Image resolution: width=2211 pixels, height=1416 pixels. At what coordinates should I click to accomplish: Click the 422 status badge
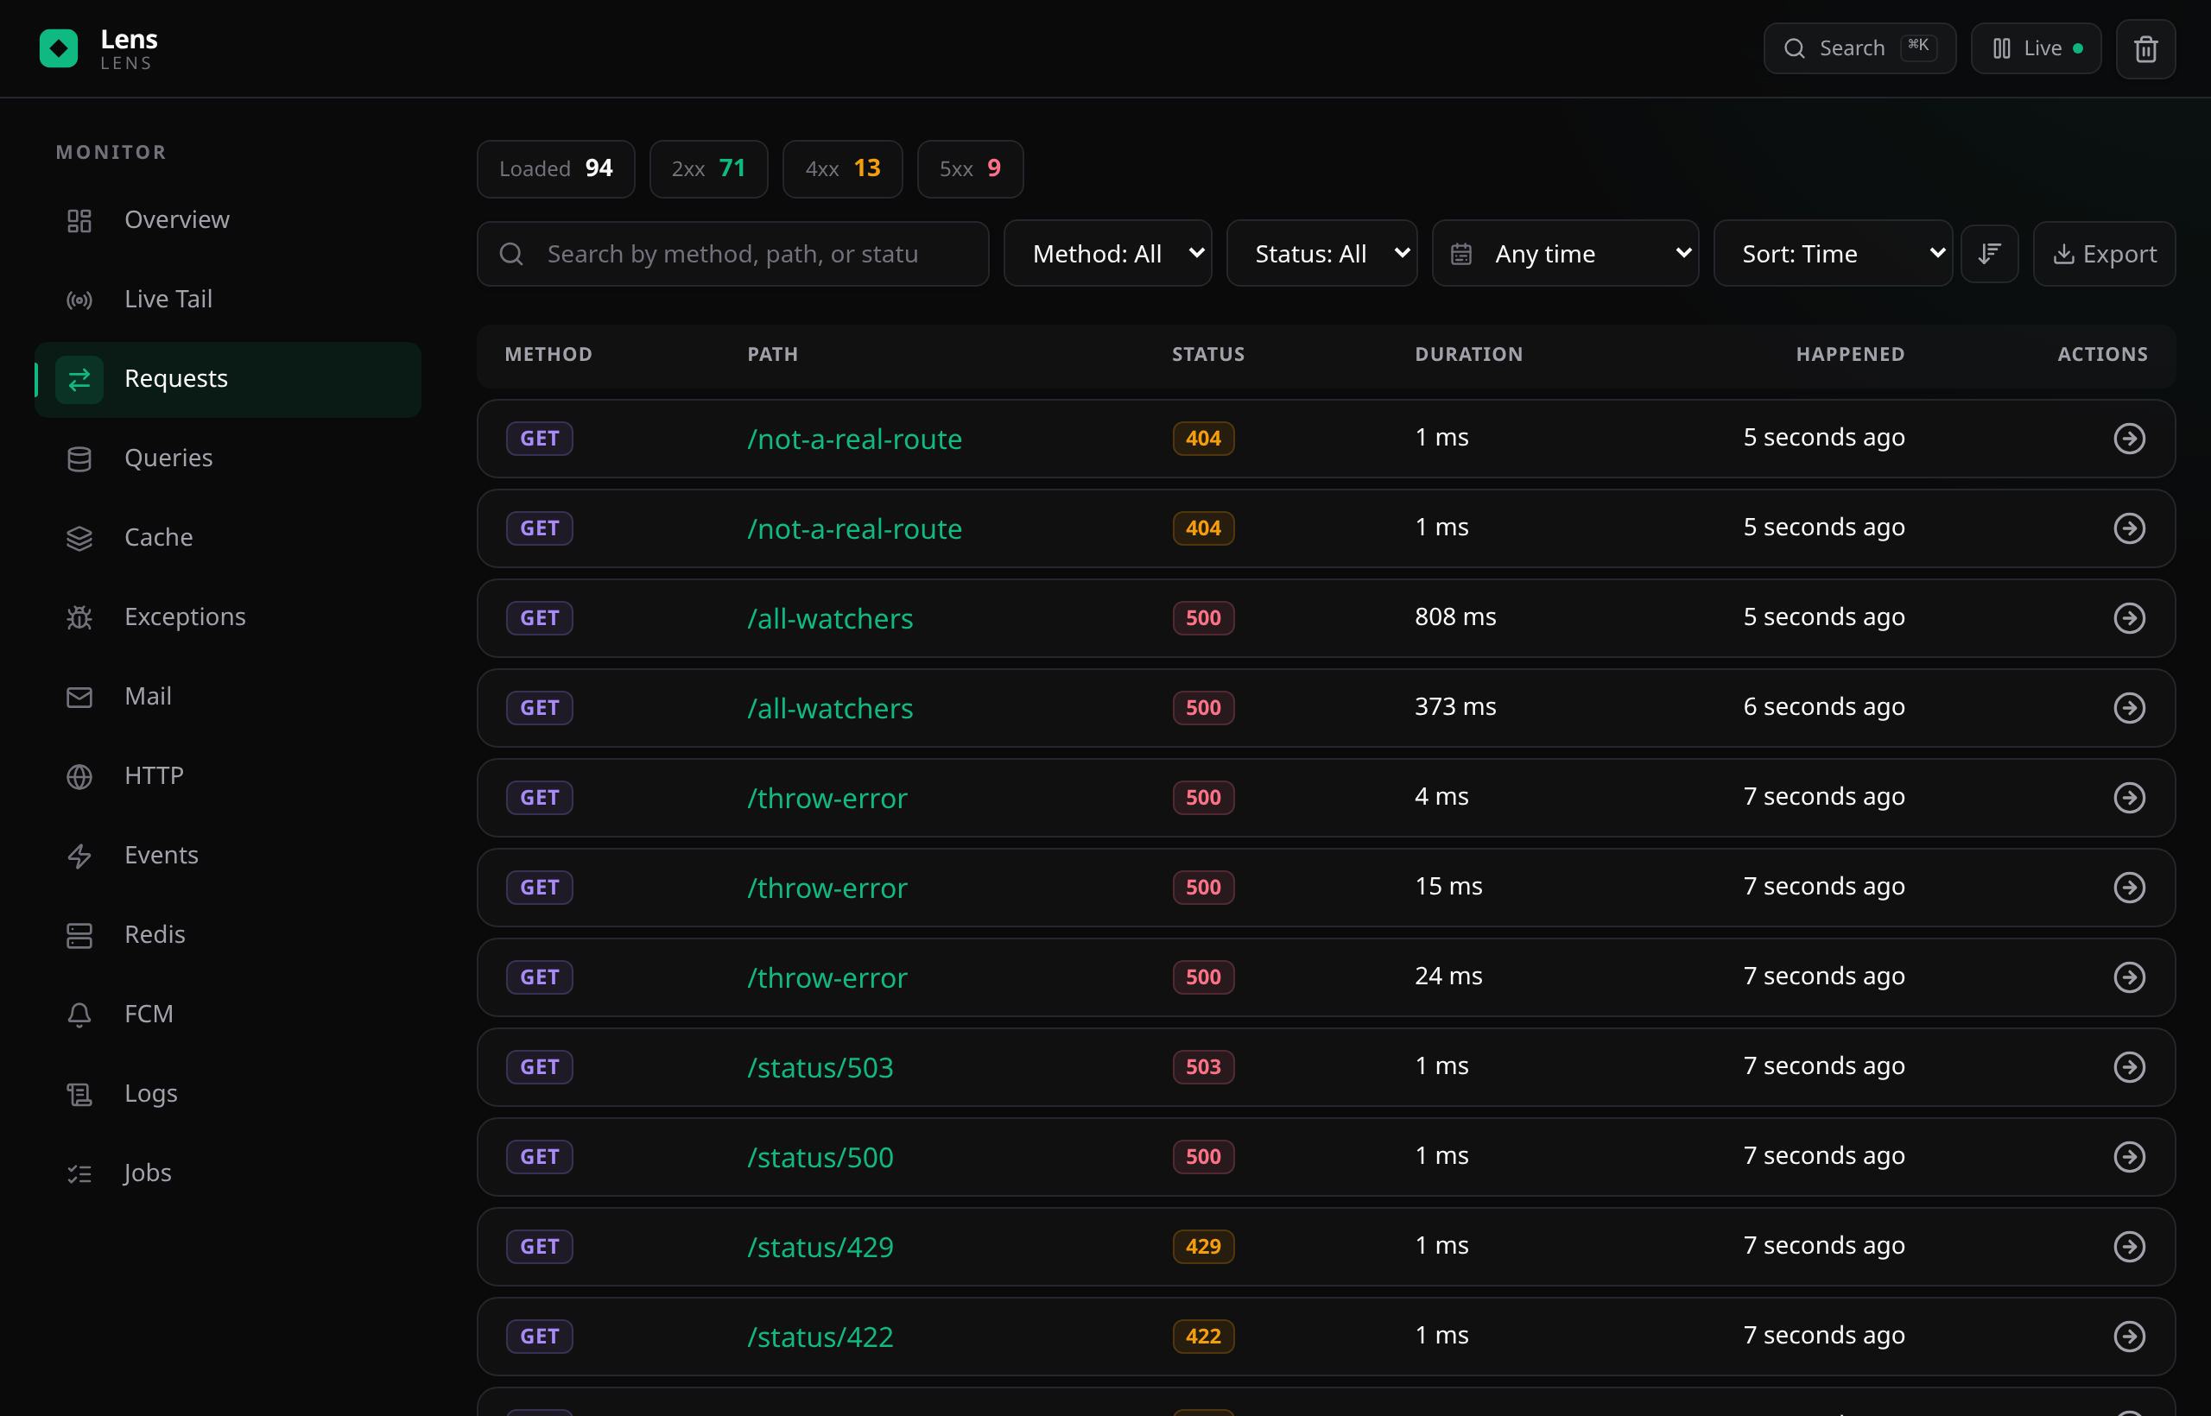click(x=1203, y=1337)
